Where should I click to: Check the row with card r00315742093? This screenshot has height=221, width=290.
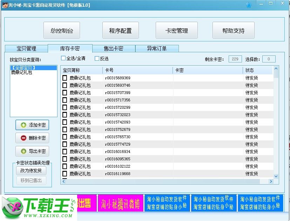[x=65, y=122]
